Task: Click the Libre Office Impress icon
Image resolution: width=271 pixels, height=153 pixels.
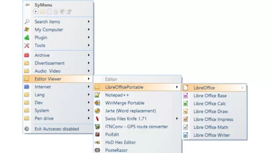Action: [186, 120]
